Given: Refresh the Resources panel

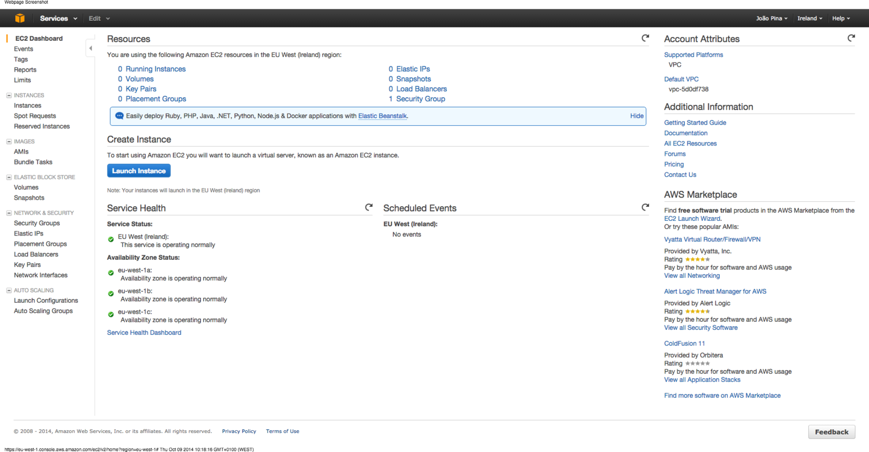Looking at the screenshot, I should coord(645,38).
